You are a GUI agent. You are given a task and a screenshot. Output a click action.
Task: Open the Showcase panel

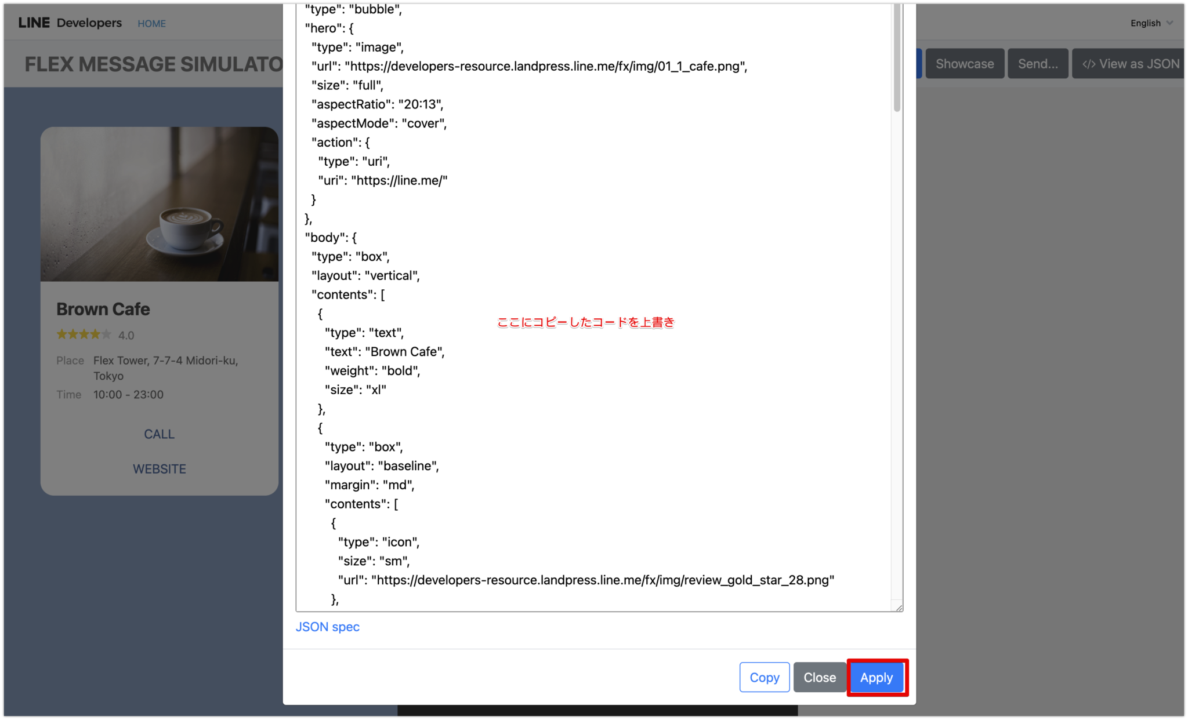point(965,64)
